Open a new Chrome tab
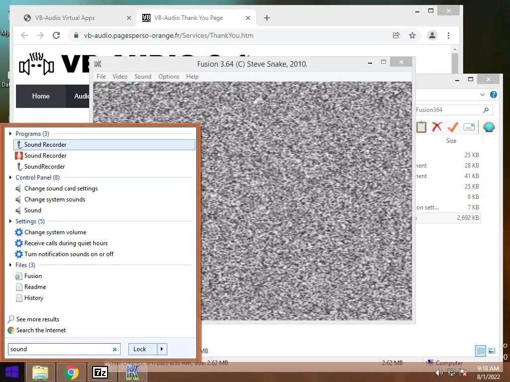This screenshot has height=382, width=510. [267, 18]
